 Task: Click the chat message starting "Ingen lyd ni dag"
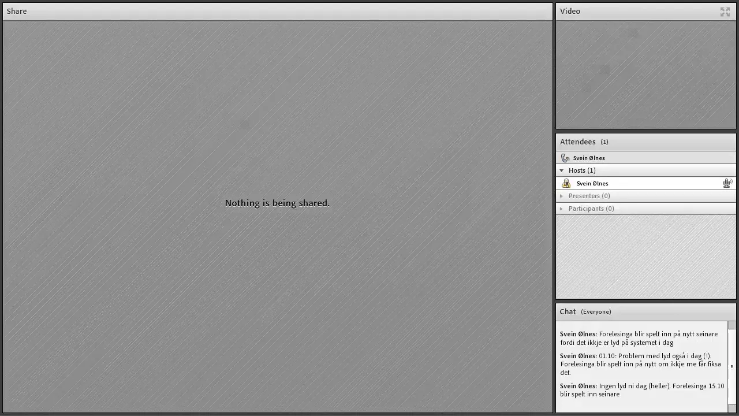(642, 390)
